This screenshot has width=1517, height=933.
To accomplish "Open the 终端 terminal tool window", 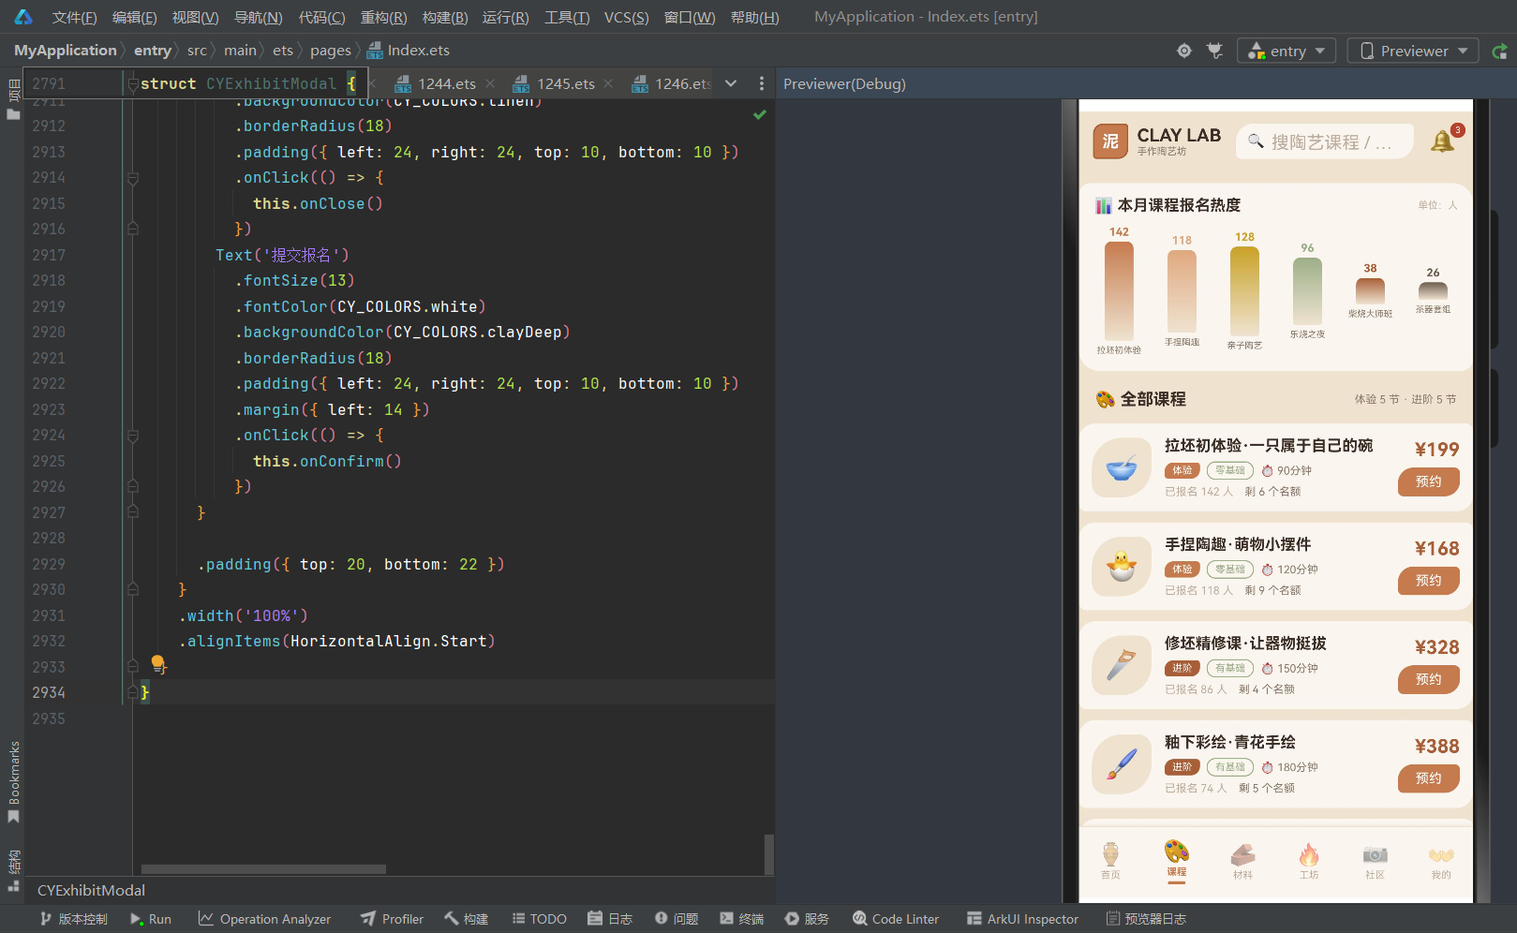I will point(741,919).
